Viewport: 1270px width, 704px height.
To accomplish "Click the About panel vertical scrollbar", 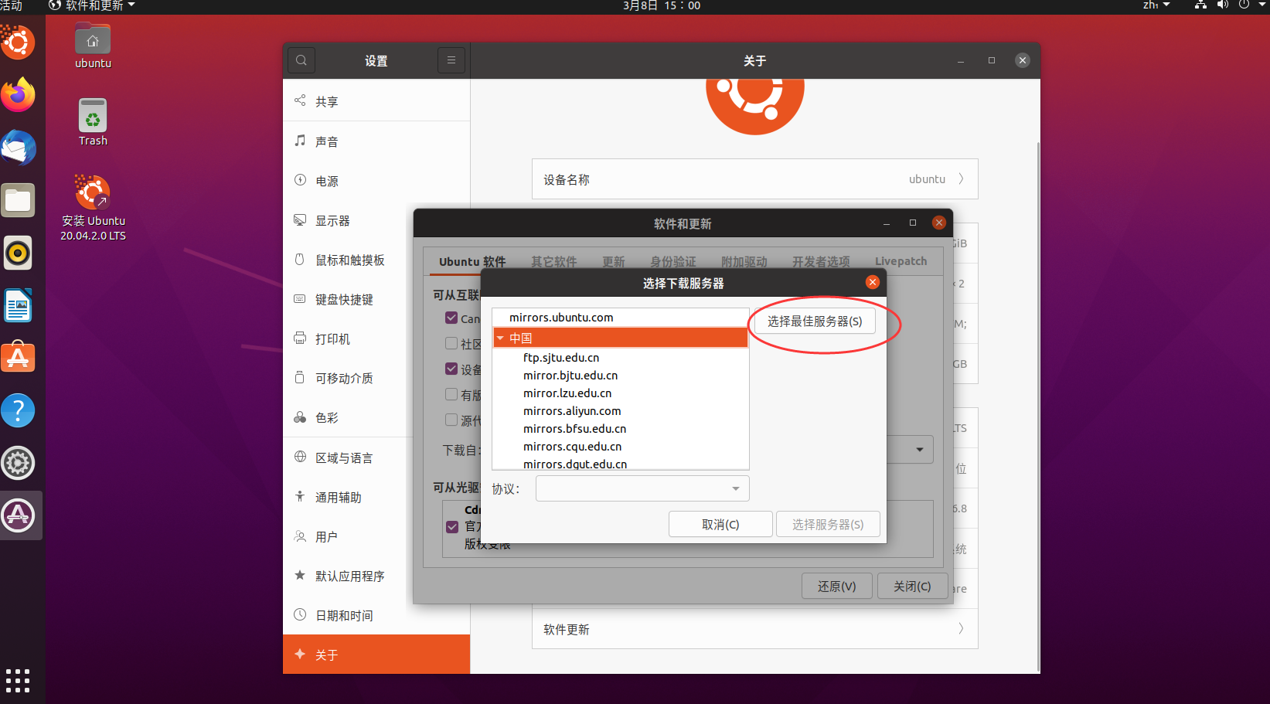I will click(1038, 406).
